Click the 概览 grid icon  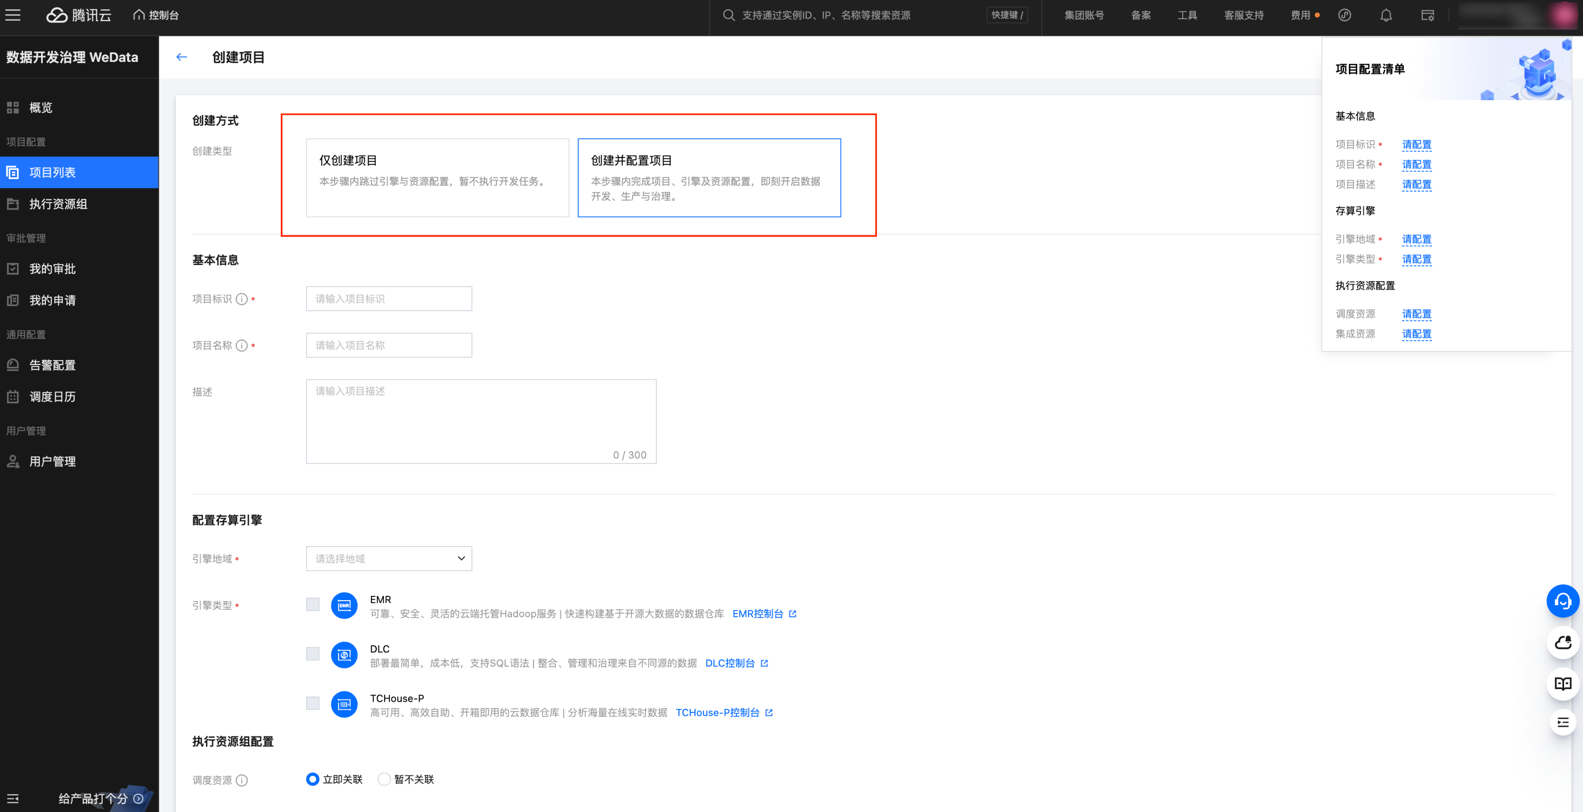(x=13, y=108)
